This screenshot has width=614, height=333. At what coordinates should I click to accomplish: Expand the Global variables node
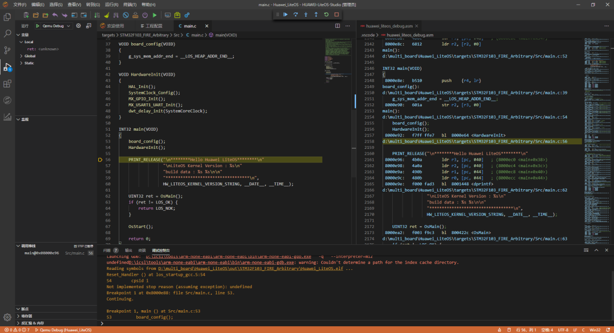coord(30,56)
